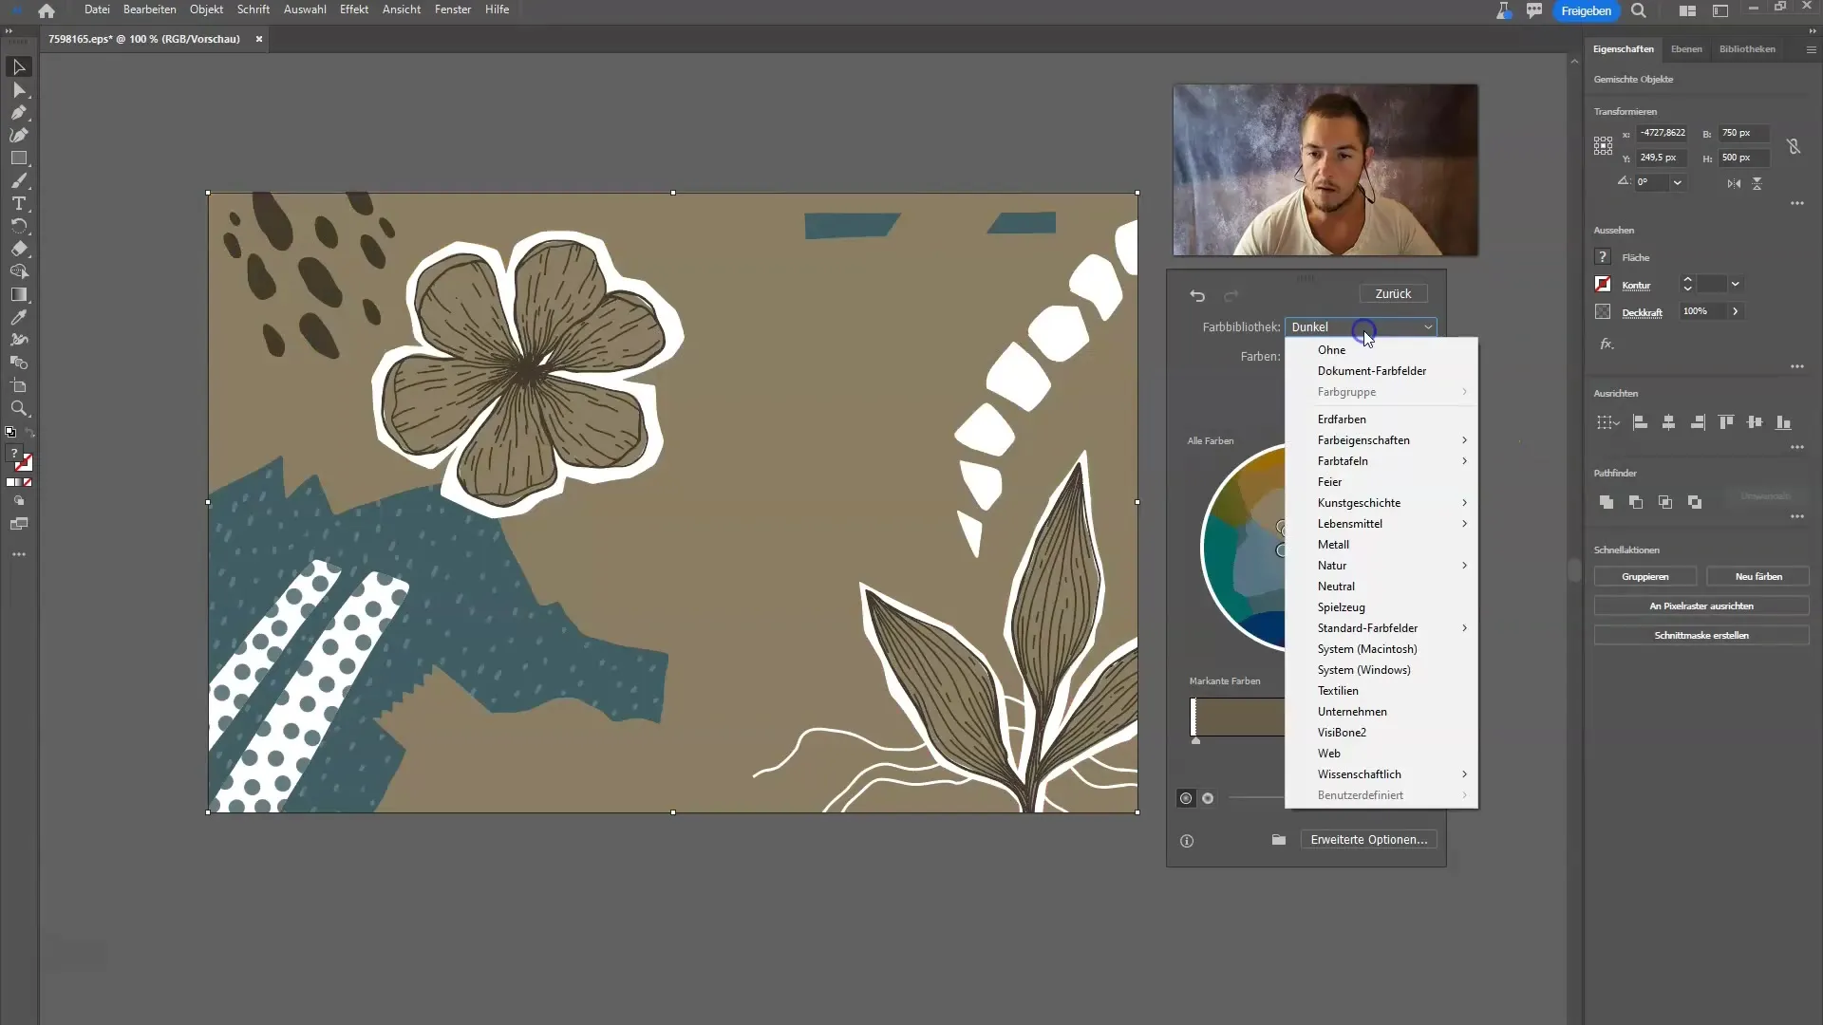
Task: Expand the Wissenschaftlich submenu
Action: point(1381,774)
